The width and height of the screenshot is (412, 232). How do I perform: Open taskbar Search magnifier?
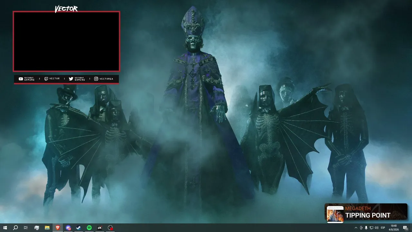click(x=15, y=228)
